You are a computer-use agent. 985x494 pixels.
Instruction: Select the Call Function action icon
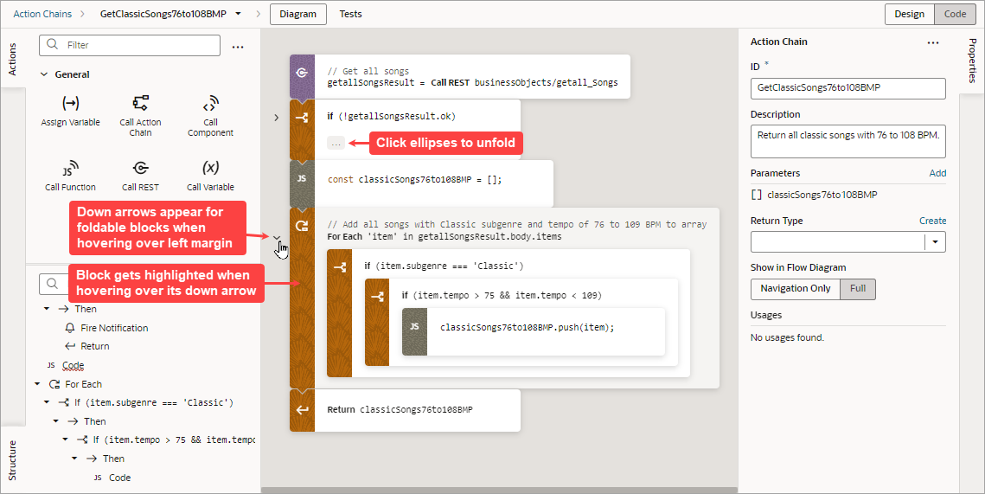pyautogui.click(x=70, y=169)
